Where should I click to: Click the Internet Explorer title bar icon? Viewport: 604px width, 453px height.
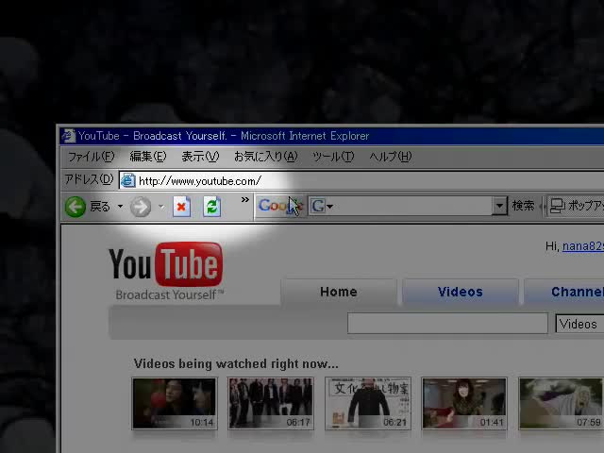pos(68,136)
